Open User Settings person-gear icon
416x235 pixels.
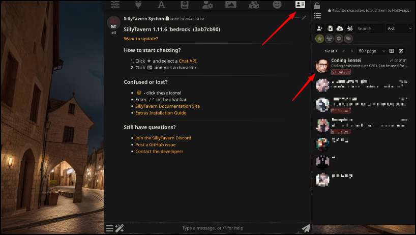(207, 5)
